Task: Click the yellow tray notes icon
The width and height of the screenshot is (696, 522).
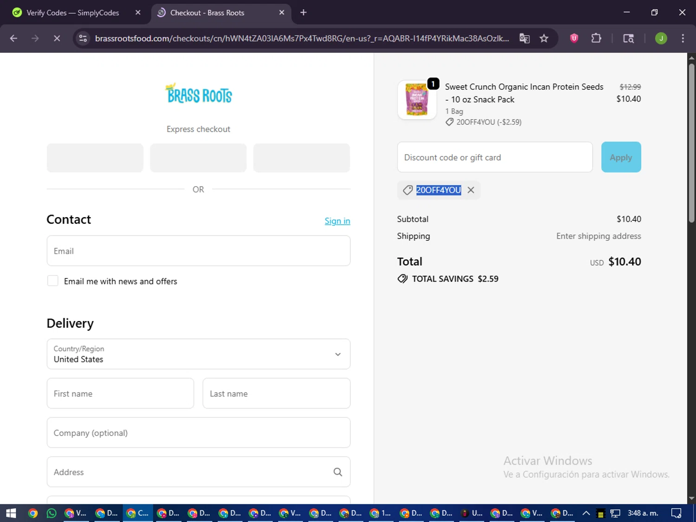Action: point(600,514)
